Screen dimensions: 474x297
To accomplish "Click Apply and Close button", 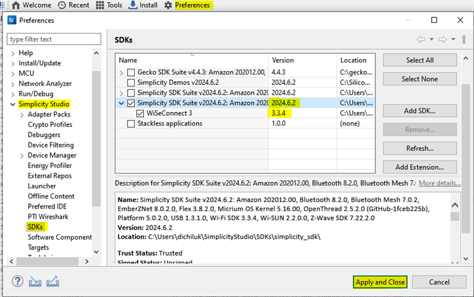I will pos(380,282).
